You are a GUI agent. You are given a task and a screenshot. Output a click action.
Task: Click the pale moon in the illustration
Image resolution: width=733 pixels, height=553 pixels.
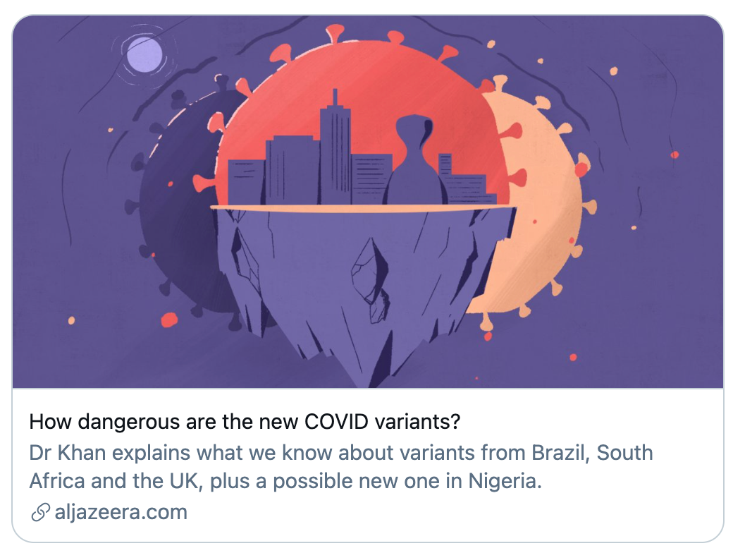coord(145,54)
